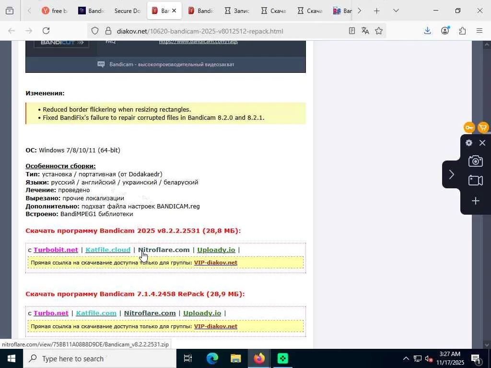Open File Explorer from taskbar
Screen dimensions: 491x368
tap(235, 358)
